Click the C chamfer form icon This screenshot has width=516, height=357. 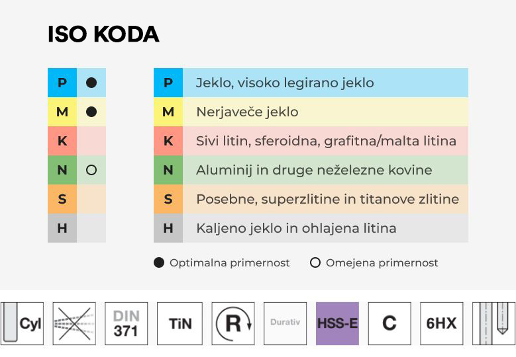pyautogui.click(x=389, y=323)
